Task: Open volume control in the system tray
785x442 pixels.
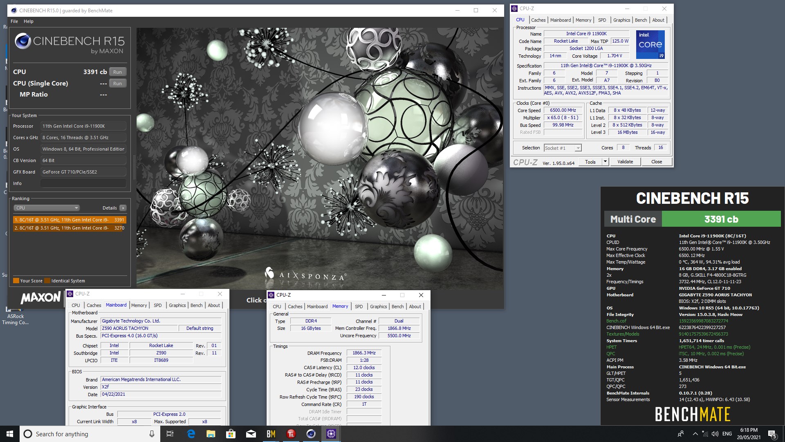Action: click(x=715, y=434)
